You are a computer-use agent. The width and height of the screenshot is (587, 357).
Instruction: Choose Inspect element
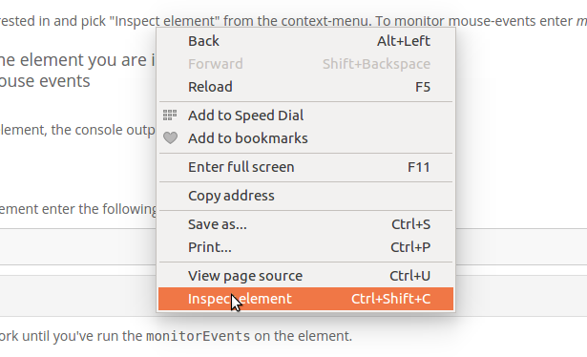(x=305, y=299)
